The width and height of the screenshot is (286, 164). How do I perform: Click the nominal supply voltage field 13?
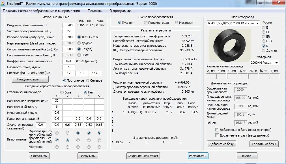[x=82, y=73]
